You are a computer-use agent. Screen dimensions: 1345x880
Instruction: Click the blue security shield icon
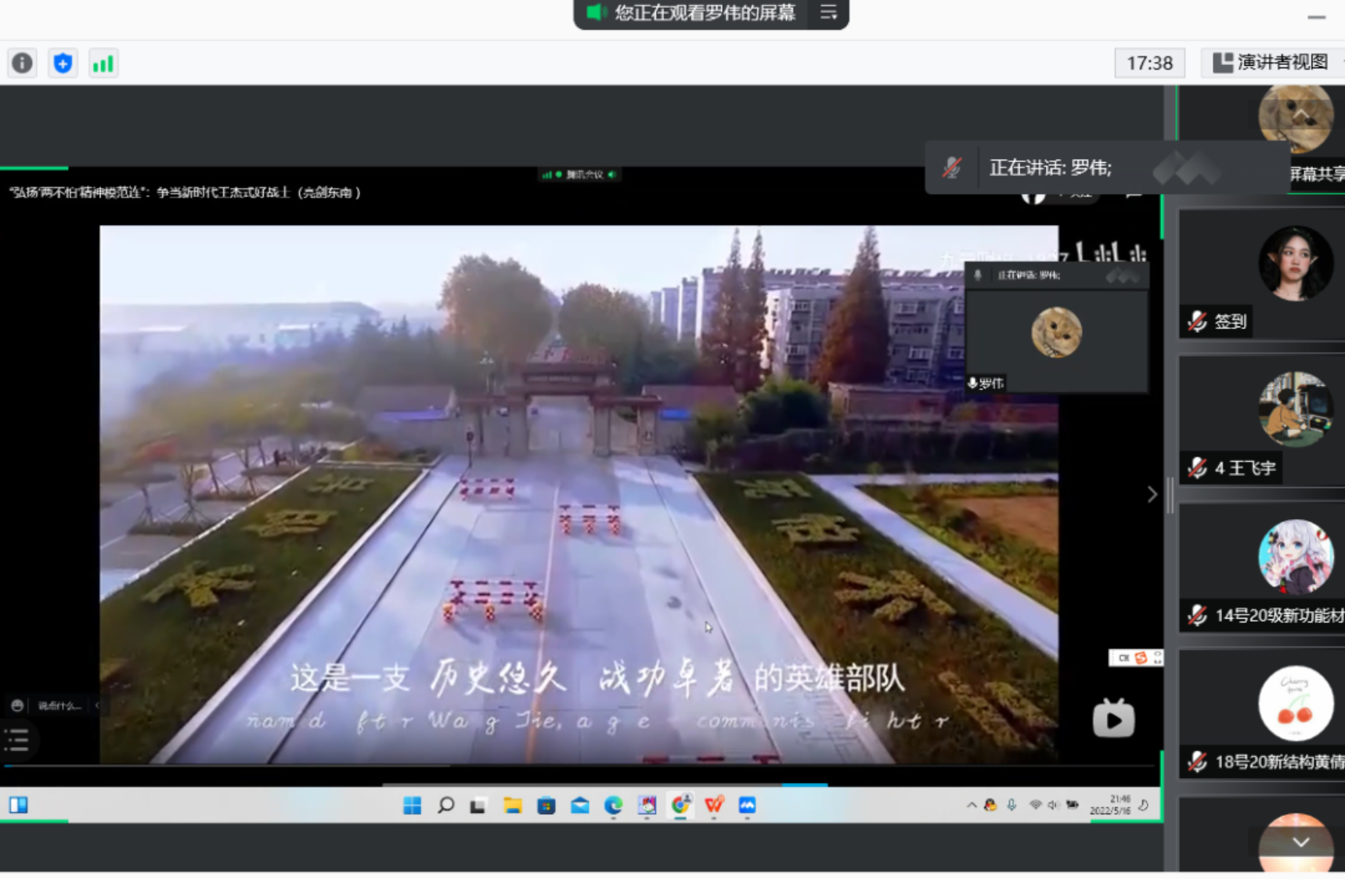63,63
